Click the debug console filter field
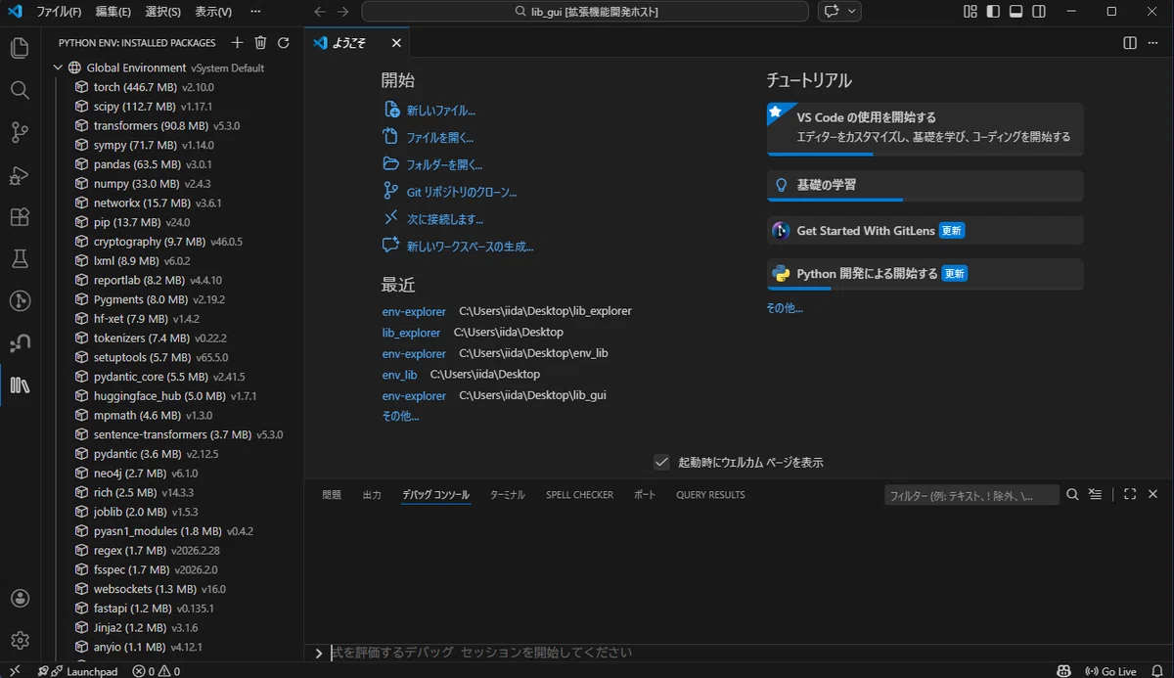 coord(971,495)
